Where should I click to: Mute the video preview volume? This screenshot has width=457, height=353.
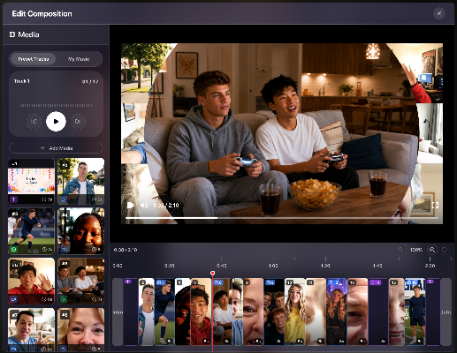[x=144, y=205]
